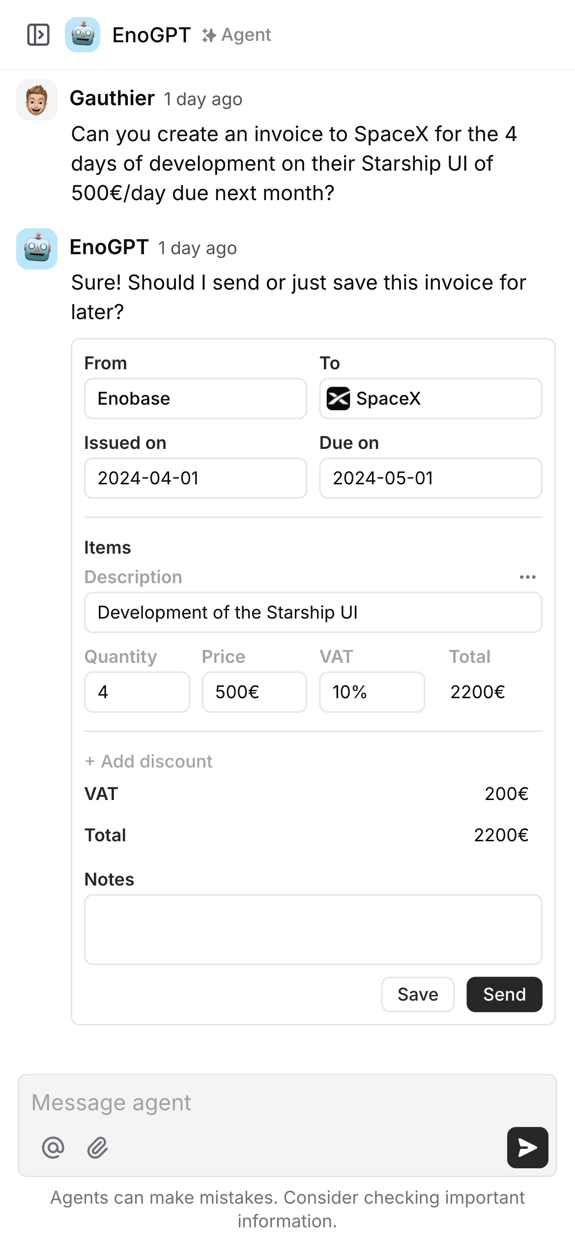Click the Save invoice button
This screenshot has width=575, height=1245.
(418, 994)
